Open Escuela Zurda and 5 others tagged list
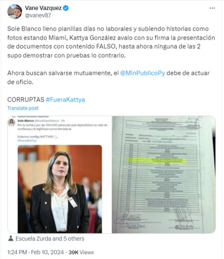The image size is (224, 259). tap(50, 239)
